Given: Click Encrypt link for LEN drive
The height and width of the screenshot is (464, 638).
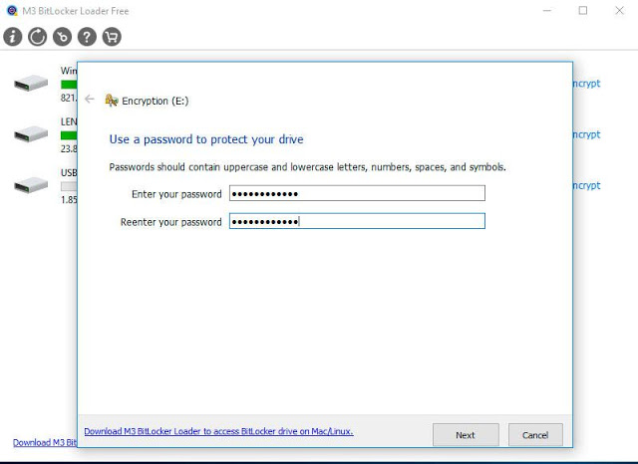Looking at the screenshot, I should click(x=586, y=134).
